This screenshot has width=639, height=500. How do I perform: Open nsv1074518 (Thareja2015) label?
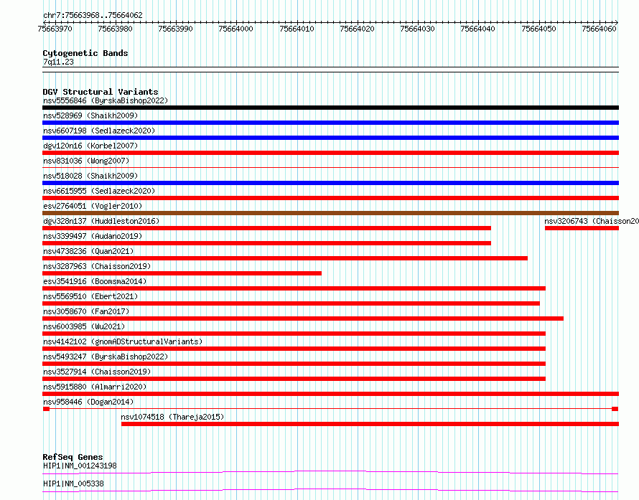coord(172,417)
